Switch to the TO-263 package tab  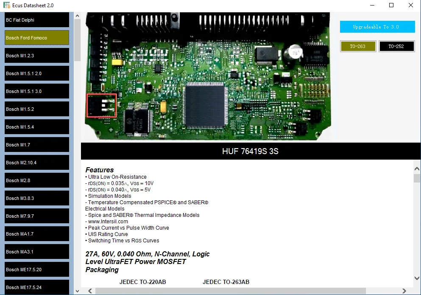point(358,46)
